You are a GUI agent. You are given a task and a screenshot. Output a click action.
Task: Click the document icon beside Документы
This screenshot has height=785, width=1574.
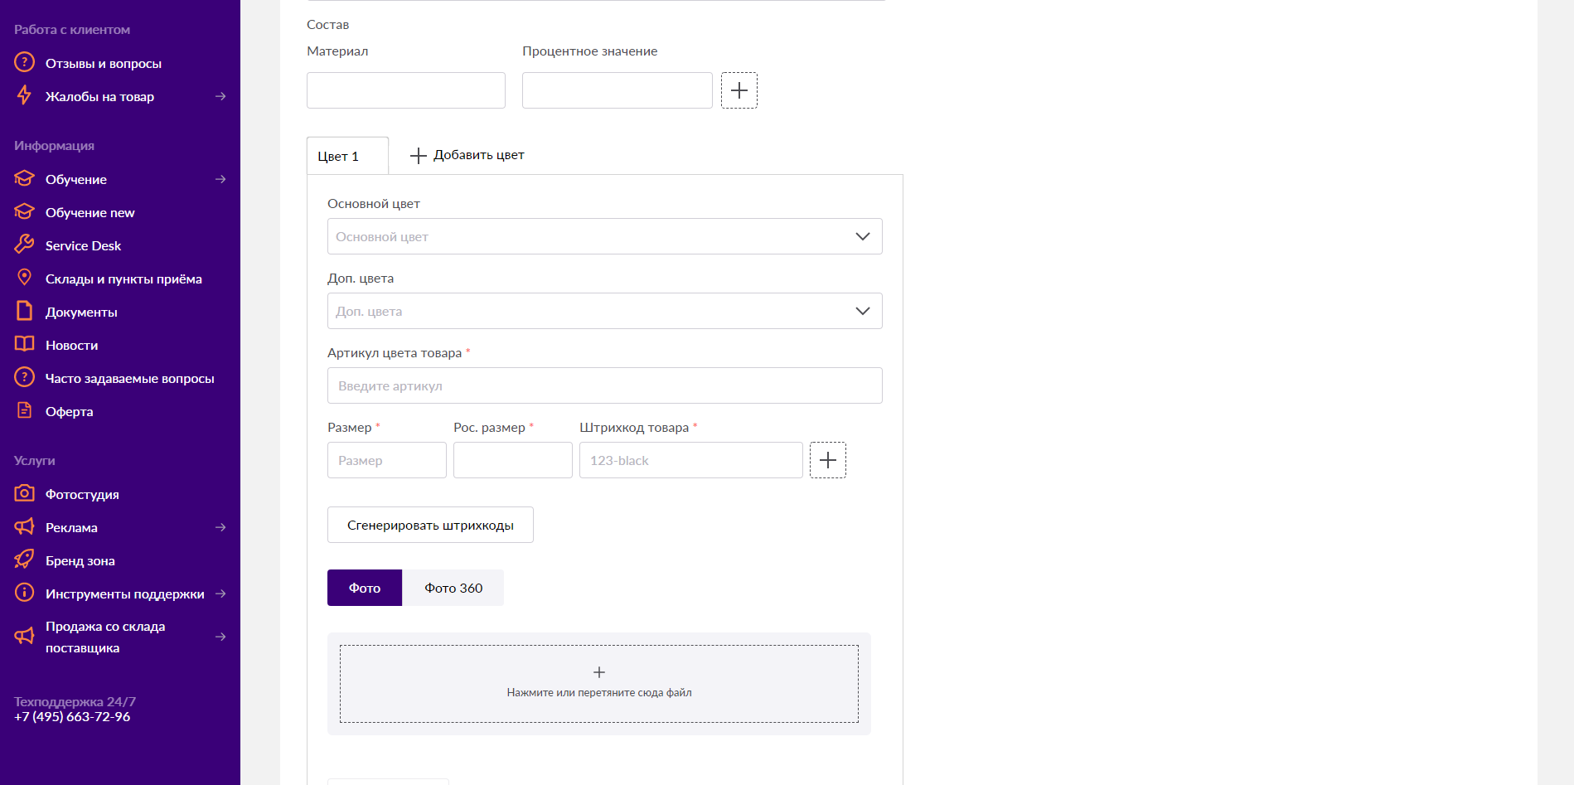click(25, 311)
